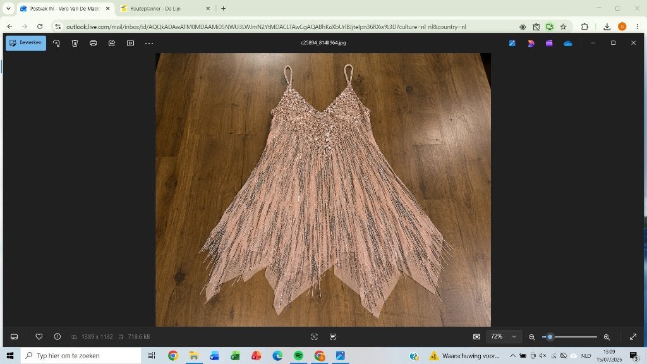647x364 pixels.
Task: Open Windows Start menu
Action: (x=10, y=355)
